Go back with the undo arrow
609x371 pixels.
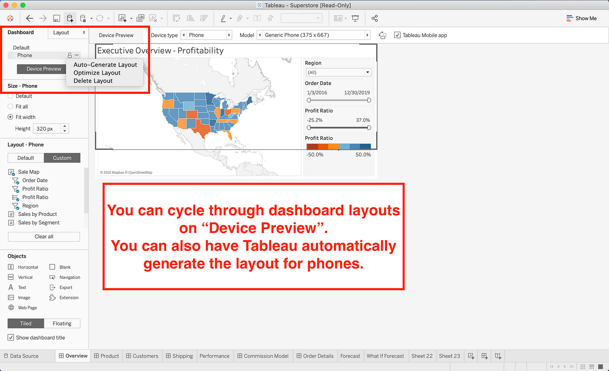click(x=30, y=18)
